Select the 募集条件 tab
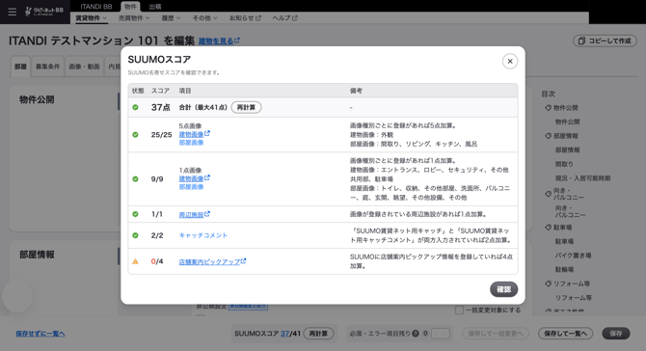The height and width of the screenshot is (351, 646). coord(47,67)
